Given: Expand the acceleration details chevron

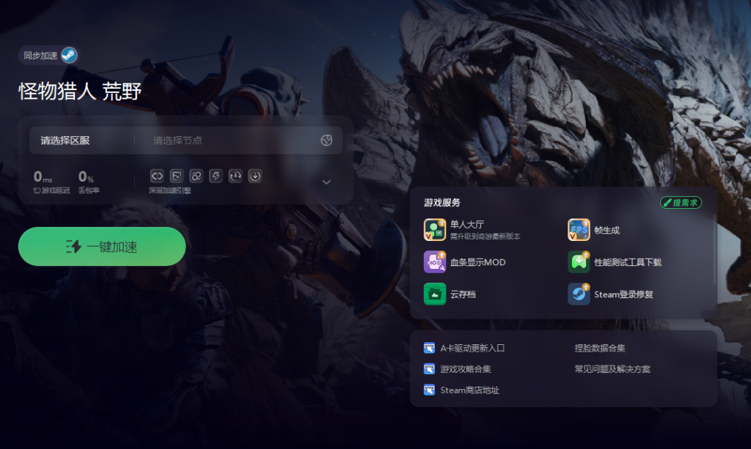Looking at the screenshot, I should (326, 182).
